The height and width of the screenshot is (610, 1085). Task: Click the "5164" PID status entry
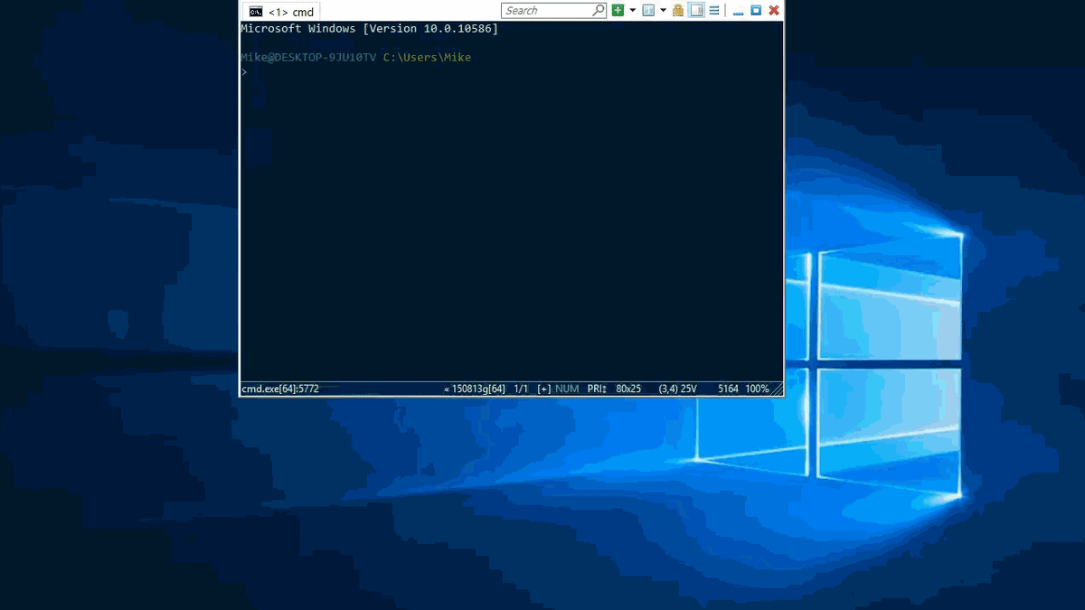point(728,389)
